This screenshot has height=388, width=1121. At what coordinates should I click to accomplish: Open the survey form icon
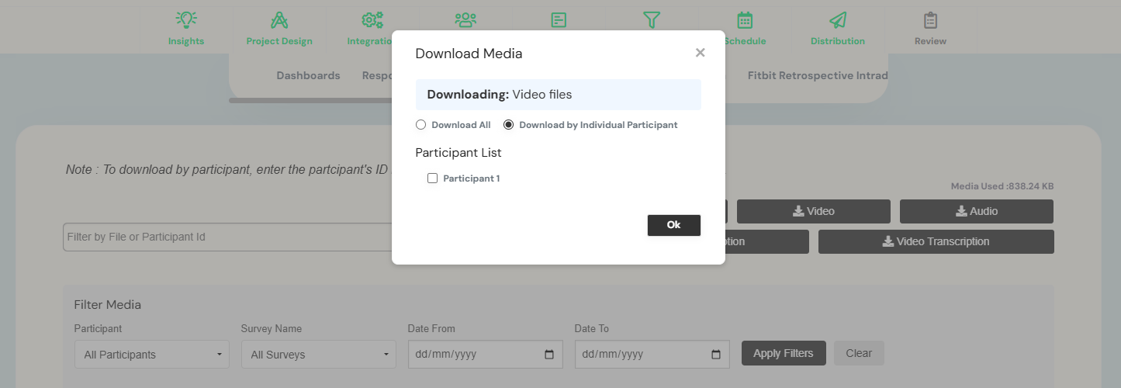point(559,20)
